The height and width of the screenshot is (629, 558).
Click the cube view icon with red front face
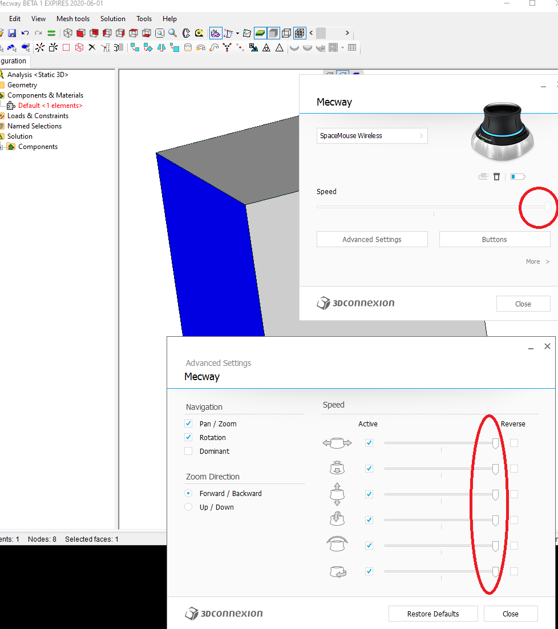[81, 33]
